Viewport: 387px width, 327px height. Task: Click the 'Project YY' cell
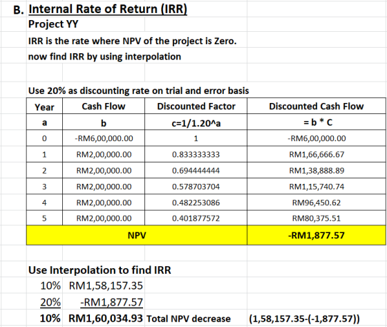(x=53, y=24)
